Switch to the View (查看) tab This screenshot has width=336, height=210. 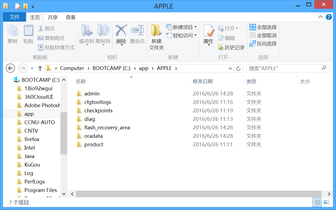coord(71,17)
